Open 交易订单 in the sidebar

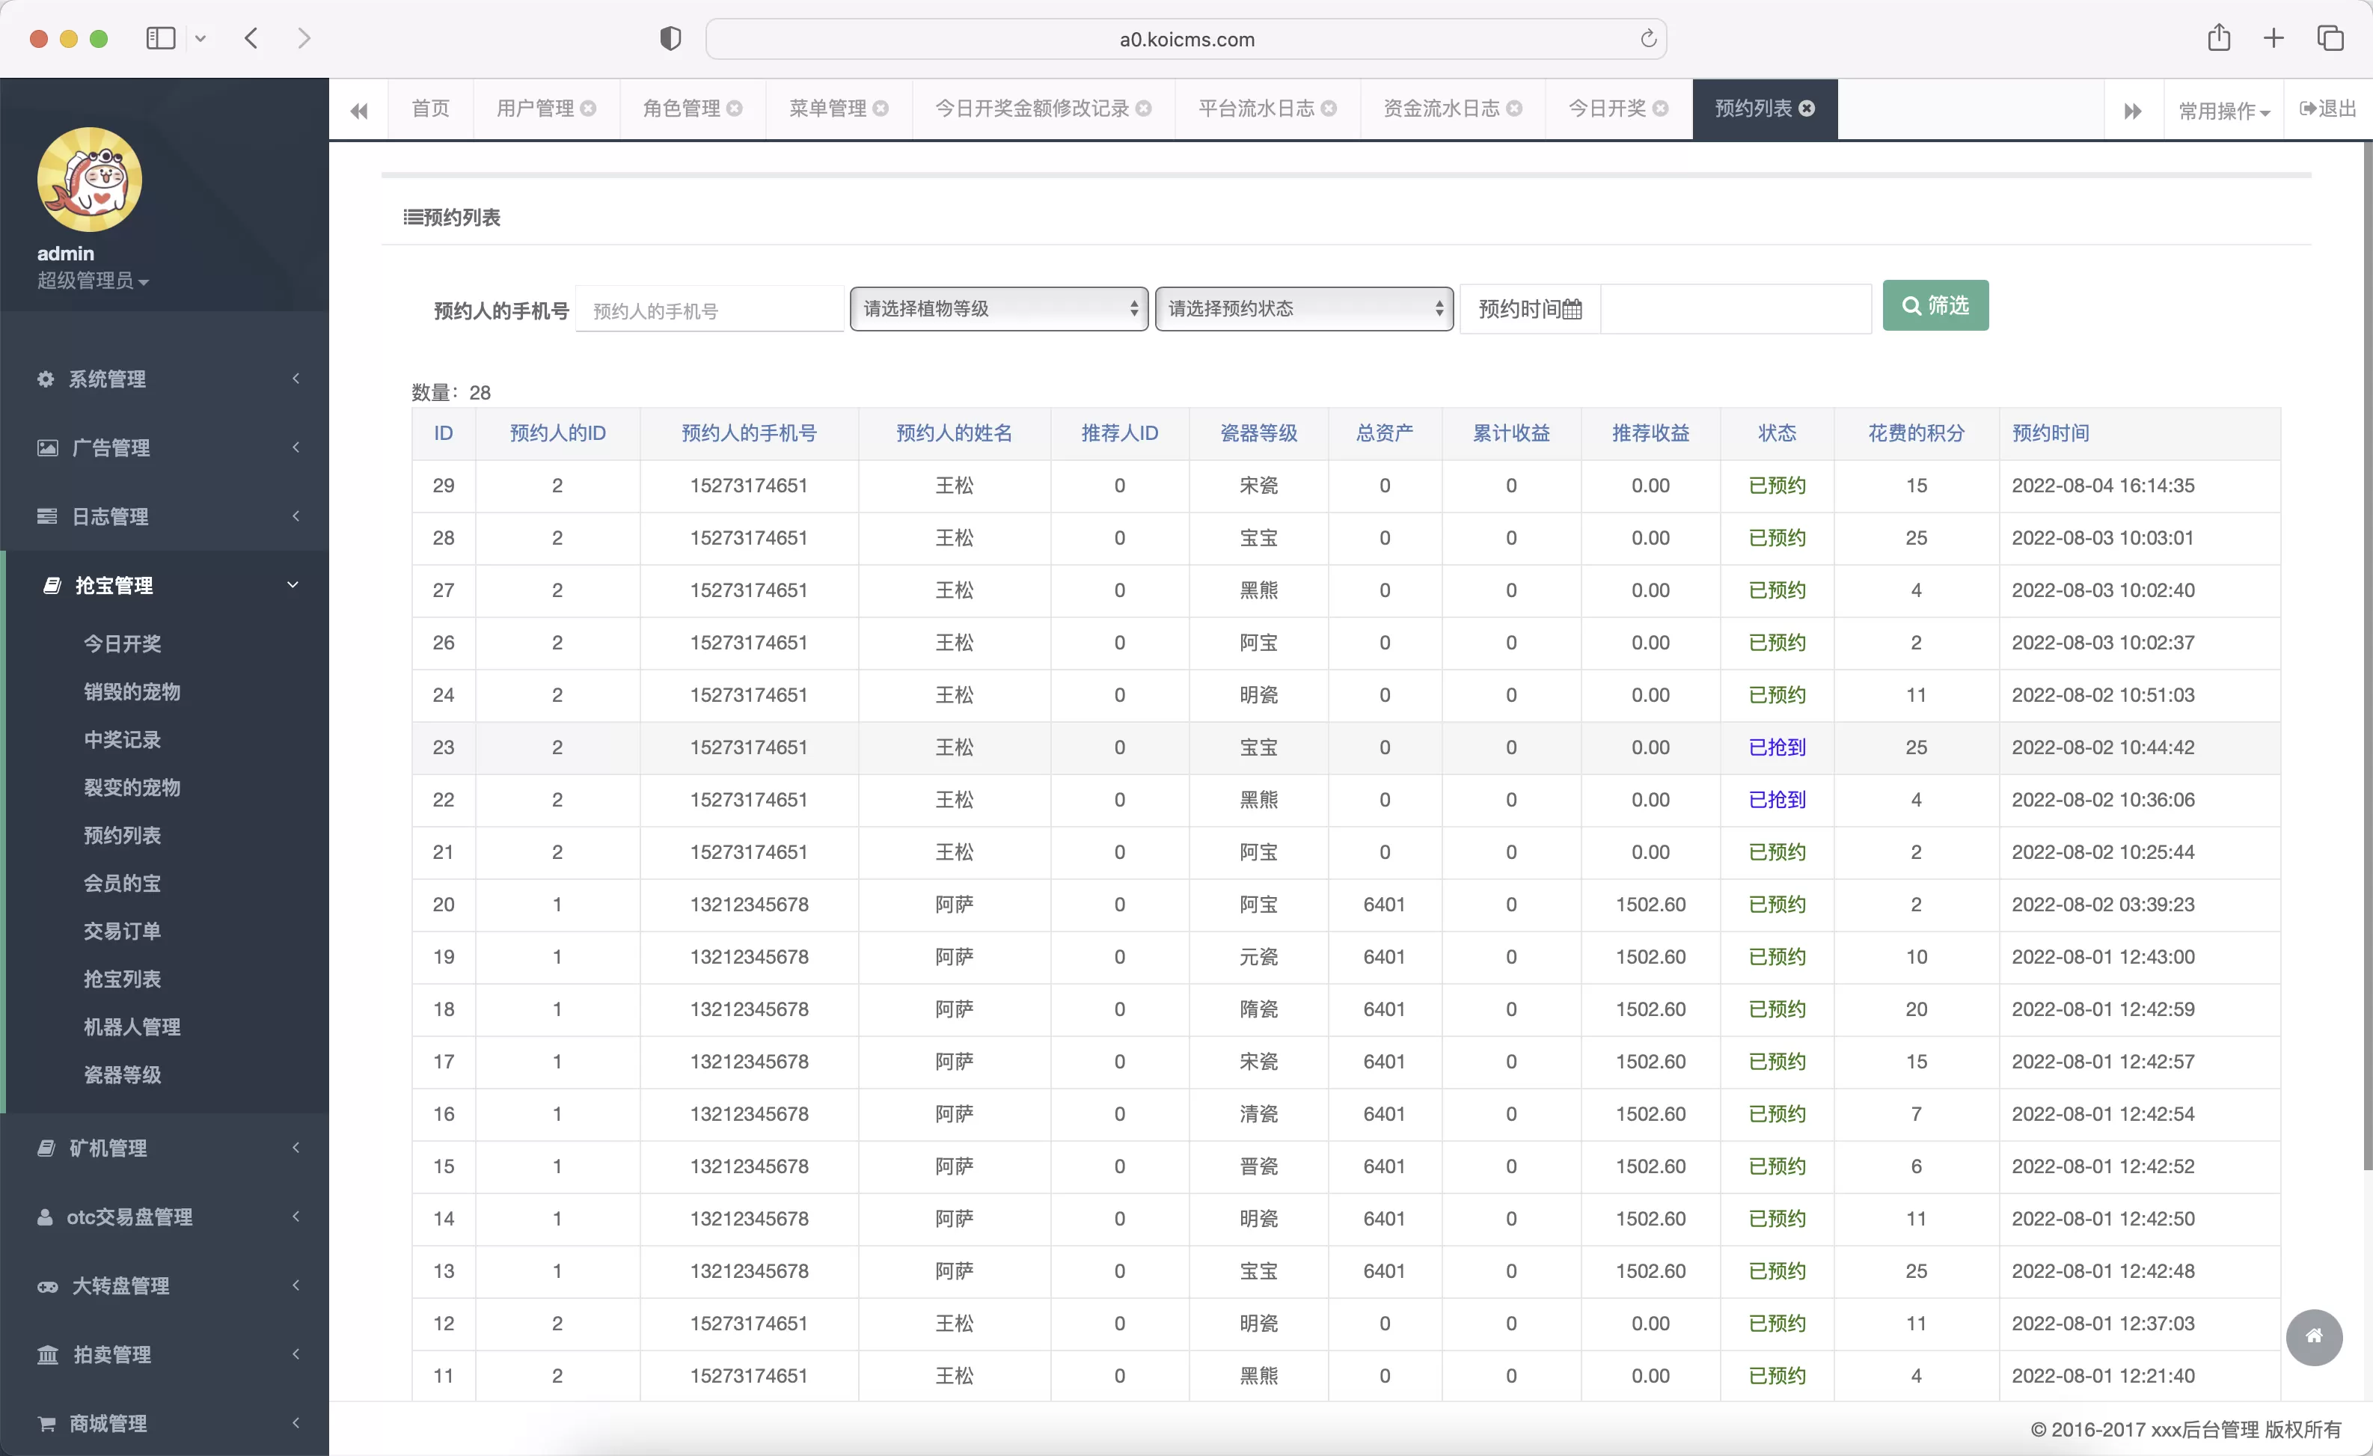122,932
